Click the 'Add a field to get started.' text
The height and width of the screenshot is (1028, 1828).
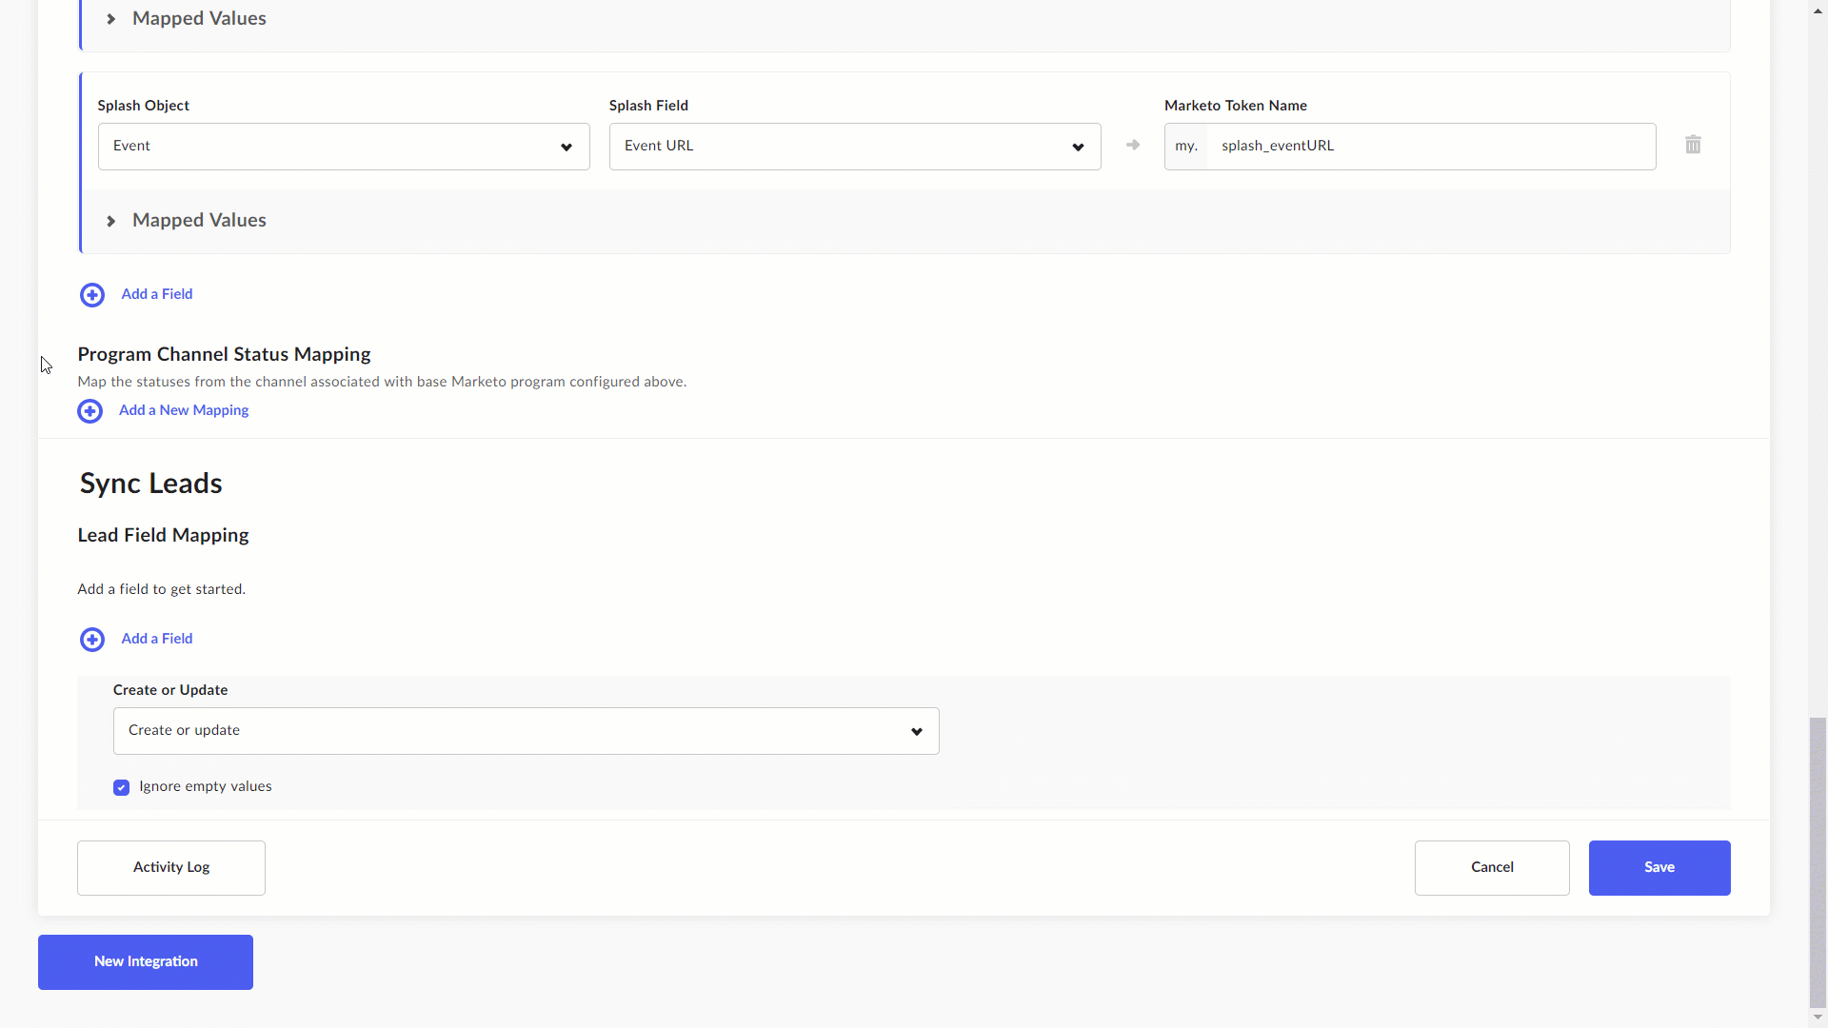click(161, 589)
